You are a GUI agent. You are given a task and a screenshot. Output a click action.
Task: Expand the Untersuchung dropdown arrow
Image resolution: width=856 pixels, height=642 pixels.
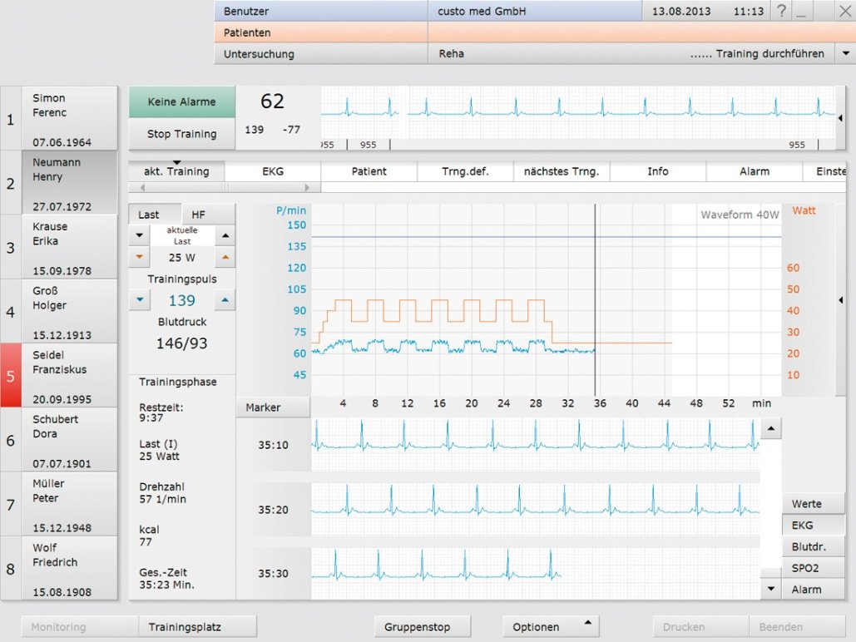point(845,54)
